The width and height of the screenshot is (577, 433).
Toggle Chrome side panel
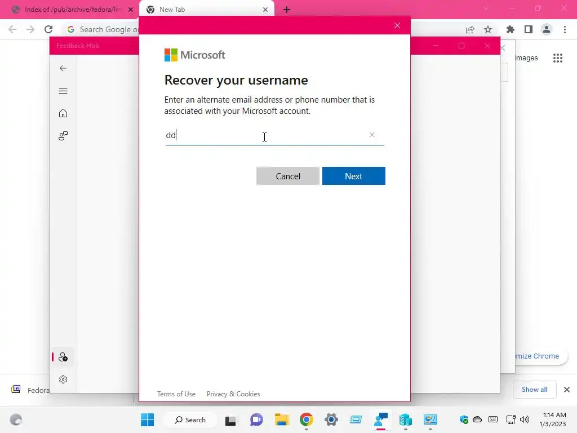(x=529, y=29)
